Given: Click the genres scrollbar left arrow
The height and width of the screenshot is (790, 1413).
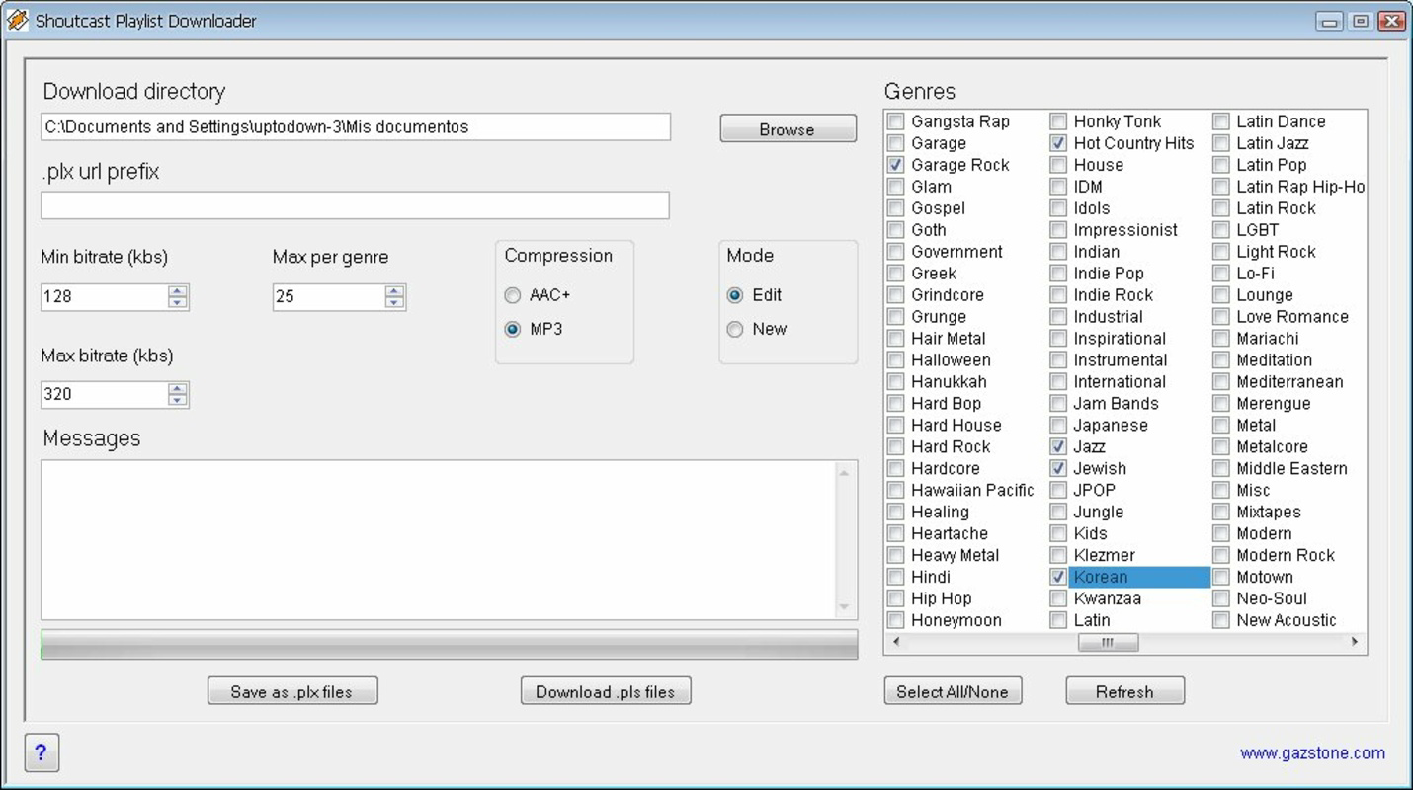Looking at the screenshot, I should click(x=895, y=642).
